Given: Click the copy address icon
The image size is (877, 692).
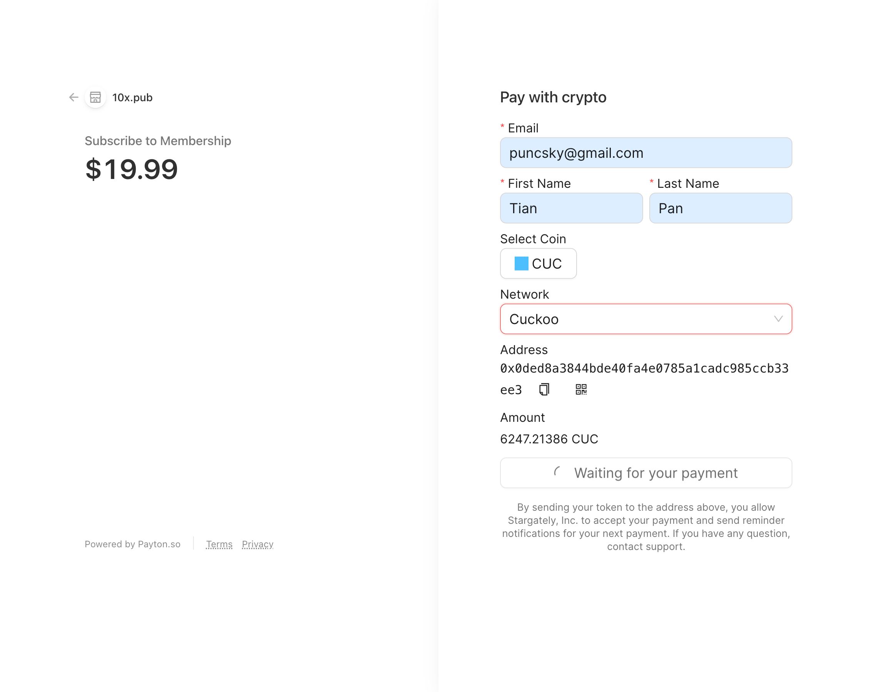Looking at the screenshot, I should [x=544, y=389].
